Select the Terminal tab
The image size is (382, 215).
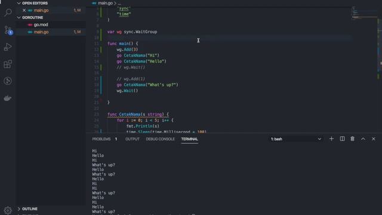[x=190, y=139]
